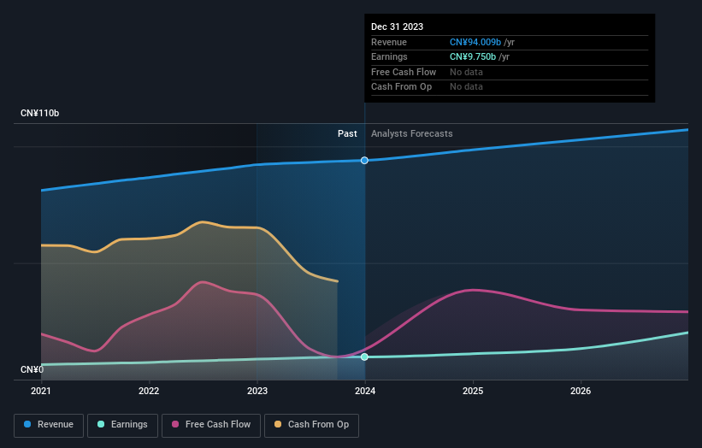
Task: Toggle the Earnings legend series
Action: 122,425
